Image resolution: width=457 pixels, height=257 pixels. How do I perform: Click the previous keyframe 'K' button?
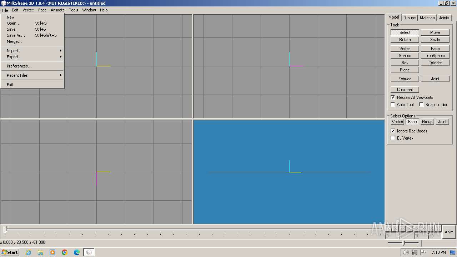[396, 228]
